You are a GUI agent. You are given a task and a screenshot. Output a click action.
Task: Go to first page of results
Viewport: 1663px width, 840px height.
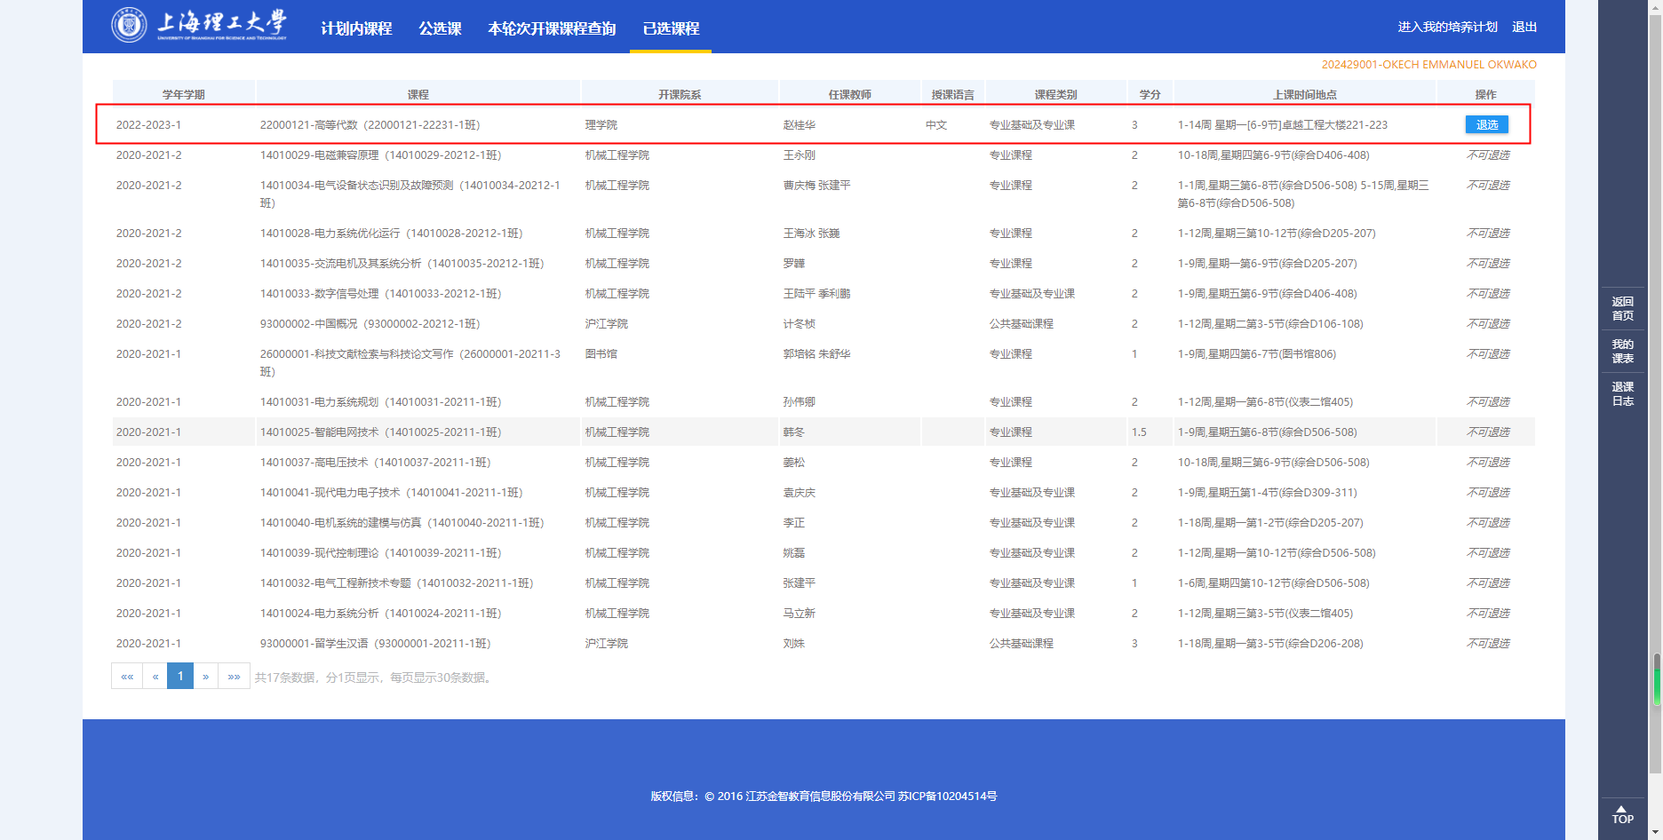point(127,677)
